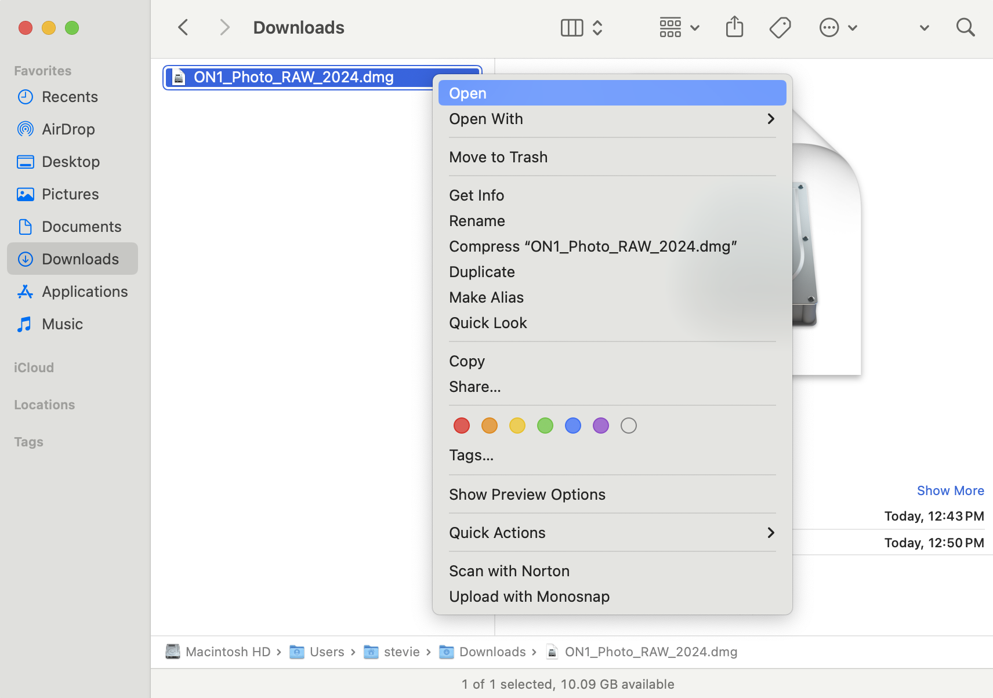
Task: Open the Group By grid icon
Action: tap(671, 27)
